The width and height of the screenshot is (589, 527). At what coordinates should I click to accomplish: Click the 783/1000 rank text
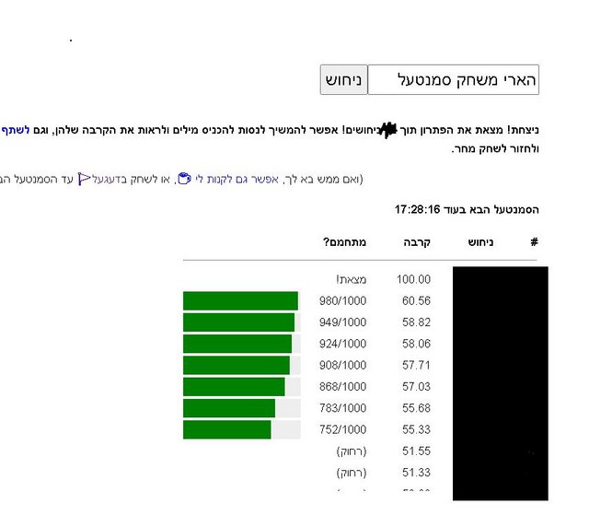tap(342, 408)
